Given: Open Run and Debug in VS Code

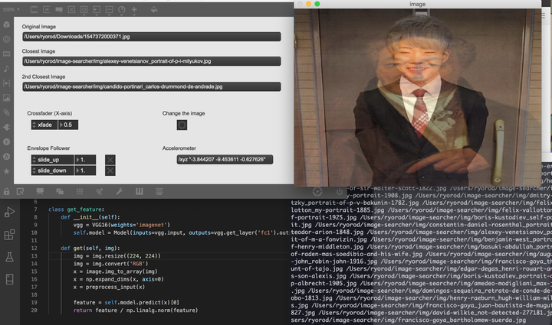Looking at the screenshot, I should [x=9, y=212].
